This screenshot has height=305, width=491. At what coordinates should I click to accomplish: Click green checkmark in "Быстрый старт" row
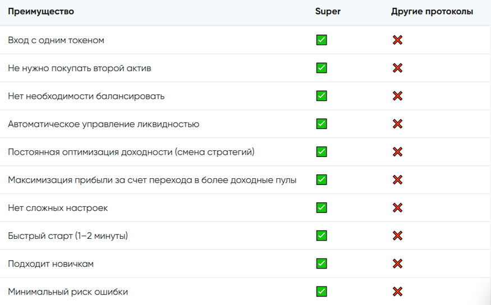(322, 235)
